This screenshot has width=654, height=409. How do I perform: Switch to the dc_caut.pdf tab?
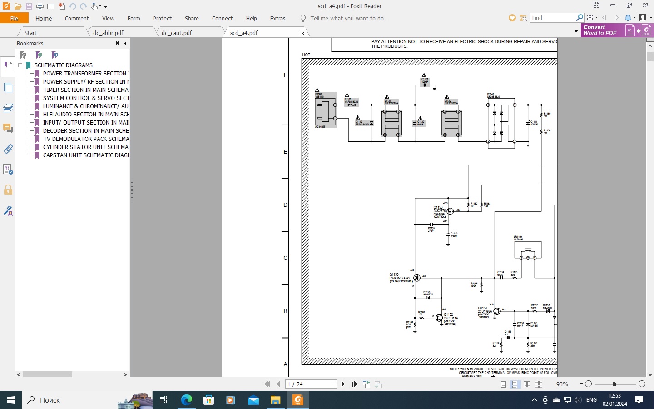click(177, 33)
